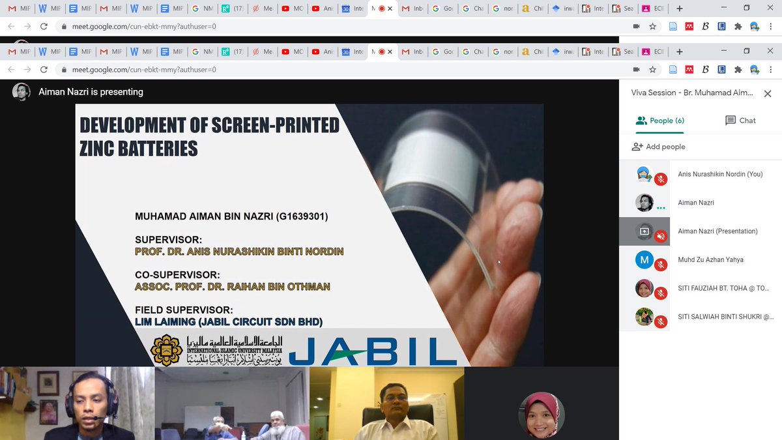Screen dimensions: 782x440
Task: Open Extensions puzzle icon in topmost toolbar
Action: click(x=738, y=27)
